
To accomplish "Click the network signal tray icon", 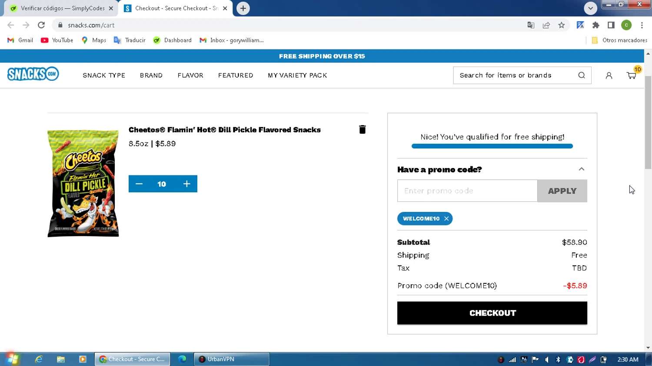I will [512, 359].
